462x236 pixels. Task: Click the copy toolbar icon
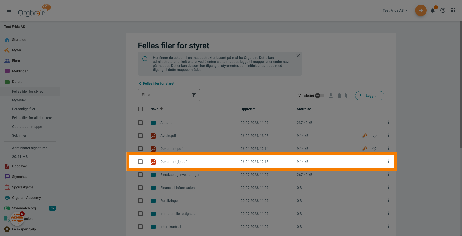tap(348, 96)
